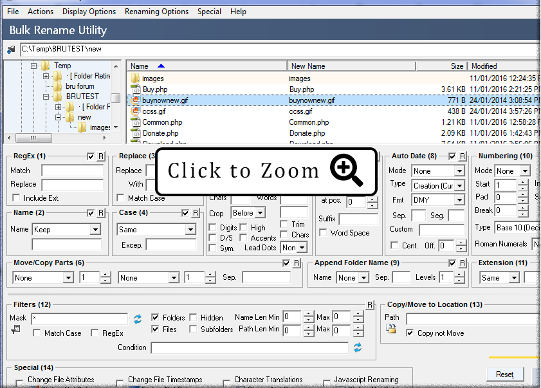Image resolution: width=541 pixels, height=388 pixels.
Task: Open the Extension Same dropdown
Action: click(x=514, y=278)
